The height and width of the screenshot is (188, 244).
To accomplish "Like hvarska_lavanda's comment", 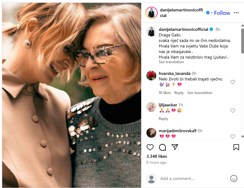I will pyautogui.click(x=233, y=82).
